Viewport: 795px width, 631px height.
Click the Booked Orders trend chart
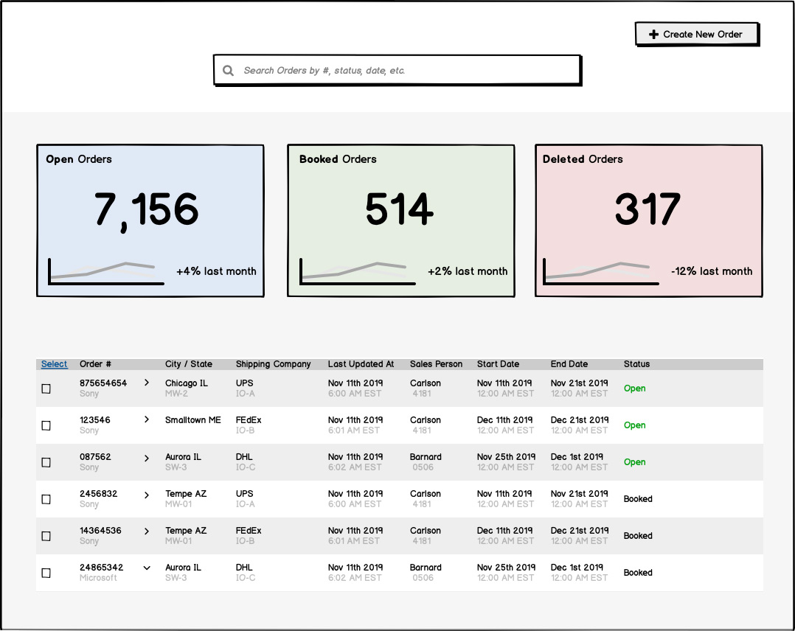pos(357,271)
